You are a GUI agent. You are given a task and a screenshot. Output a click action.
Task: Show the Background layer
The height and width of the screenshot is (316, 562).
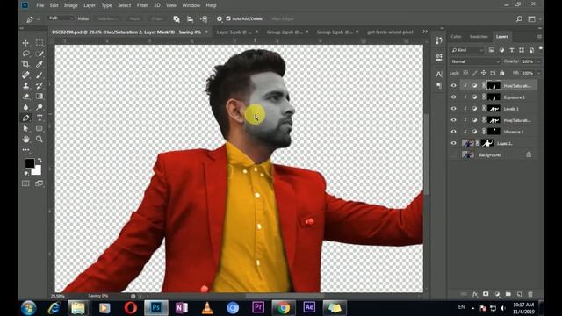tap(453, 154)
